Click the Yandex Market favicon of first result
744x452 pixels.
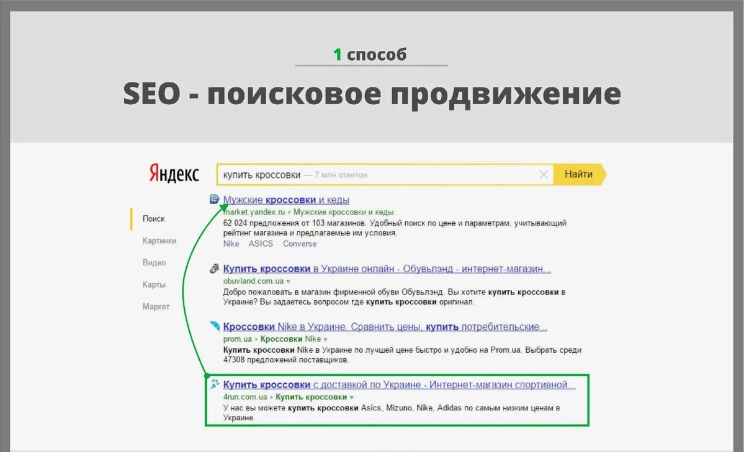pyautogui.click(x=215, y=199)
